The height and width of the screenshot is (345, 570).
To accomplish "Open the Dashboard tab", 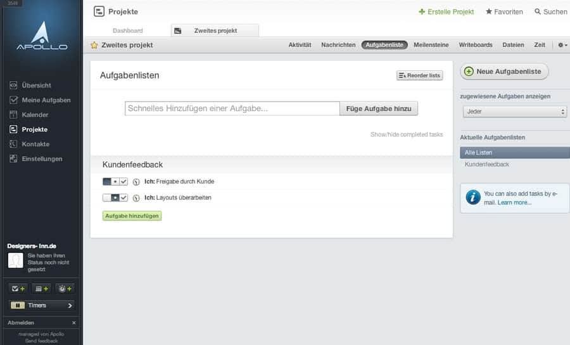I will [x=127, y=30].
